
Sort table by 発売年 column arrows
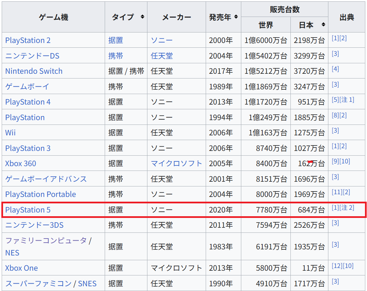pyautogui.click(x=236, y=17)
